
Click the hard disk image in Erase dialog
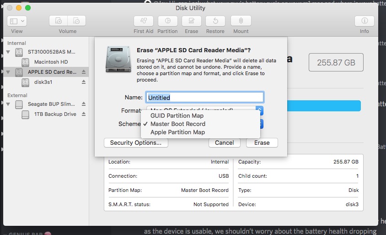pyautogui.click(x=118, y=59)
